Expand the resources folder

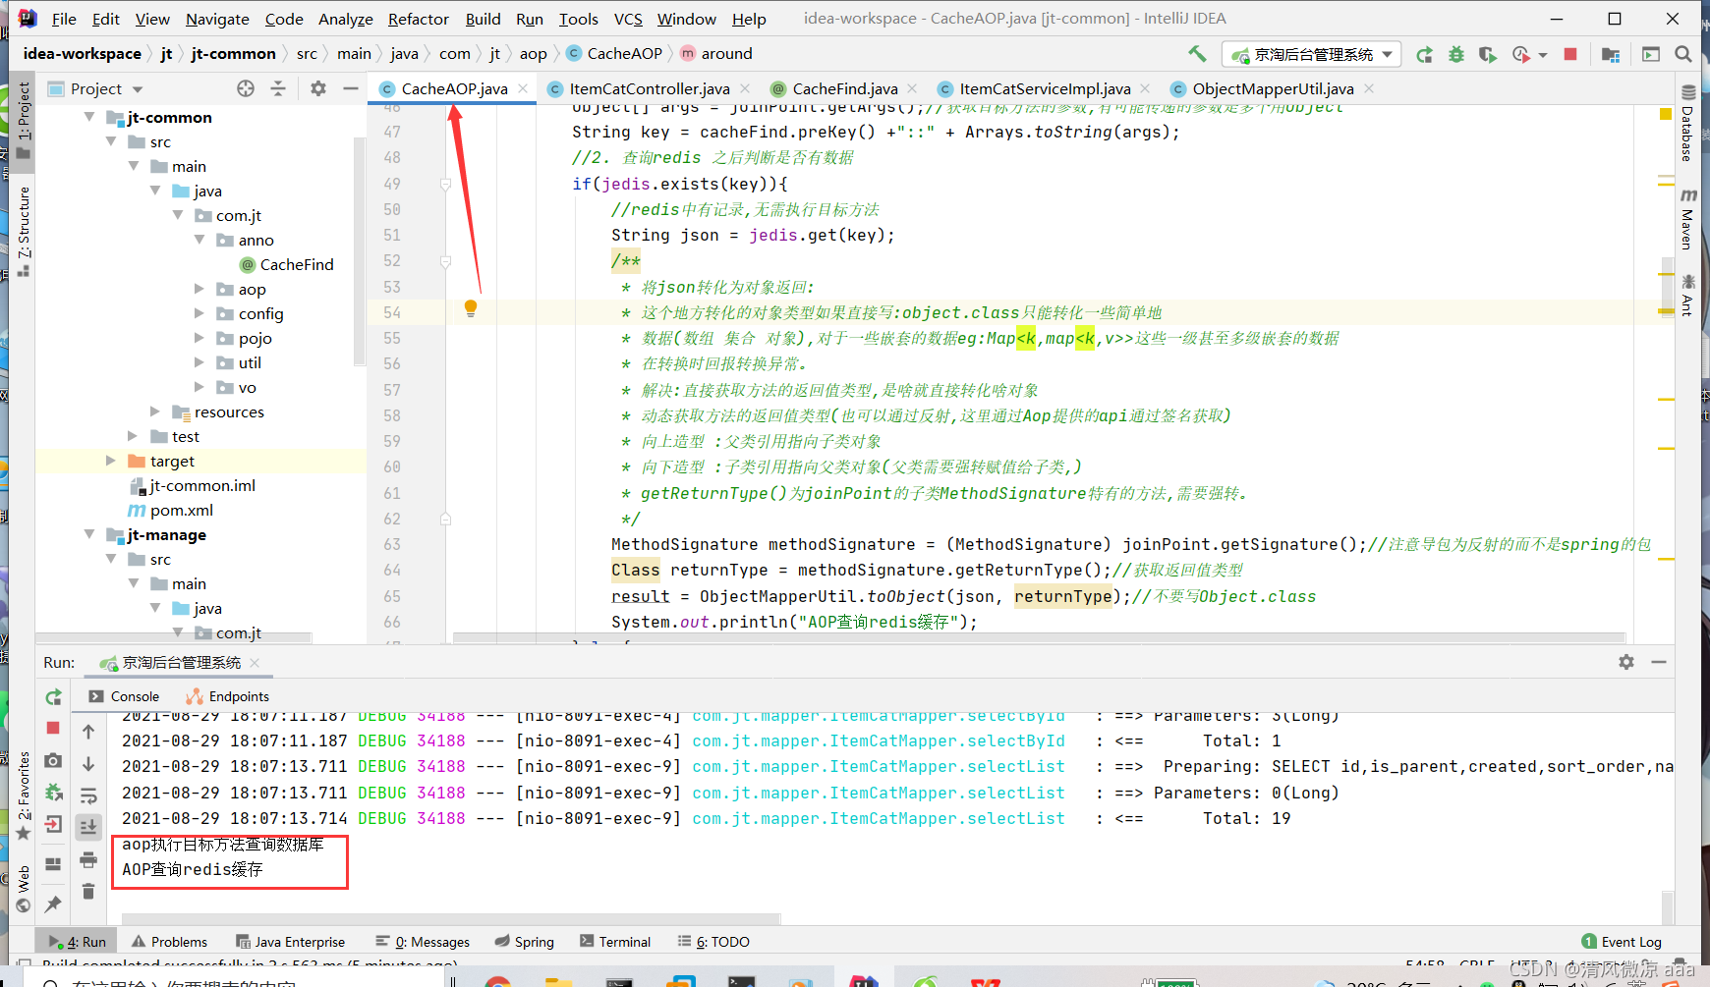[155, 411]
